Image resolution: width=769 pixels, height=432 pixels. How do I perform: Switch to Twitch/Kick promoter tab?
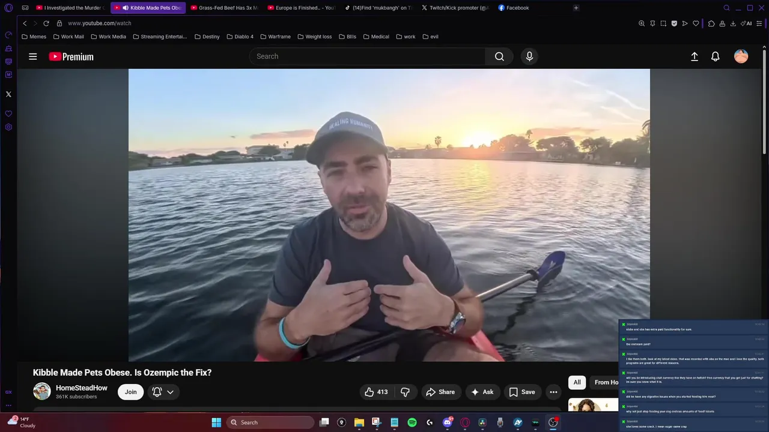pyautogui.click(x=455, y=8)
